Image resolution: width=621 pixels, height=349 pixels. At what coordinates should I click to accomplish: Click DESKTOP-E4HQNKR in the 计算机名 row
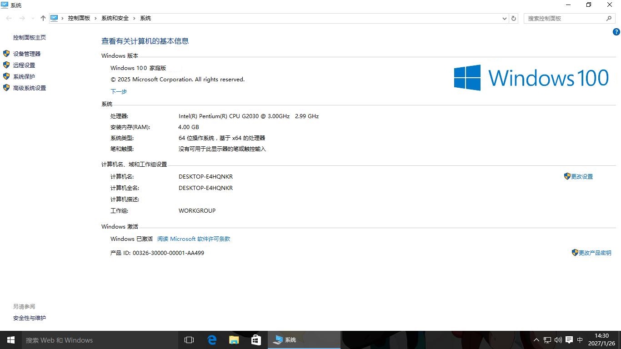[x=205, y=176]
